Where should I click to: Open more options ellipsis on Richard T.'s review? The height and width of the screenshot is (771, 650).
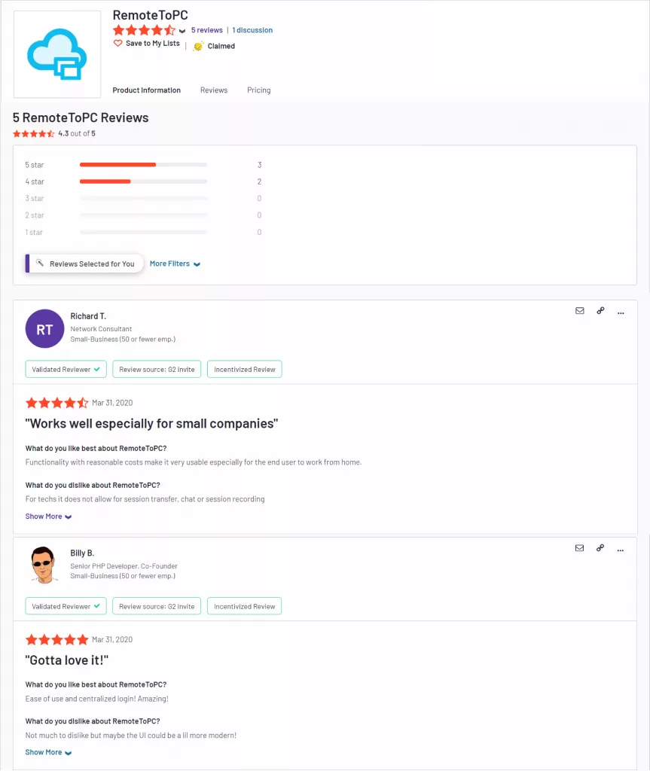click(x=621, y=312)
